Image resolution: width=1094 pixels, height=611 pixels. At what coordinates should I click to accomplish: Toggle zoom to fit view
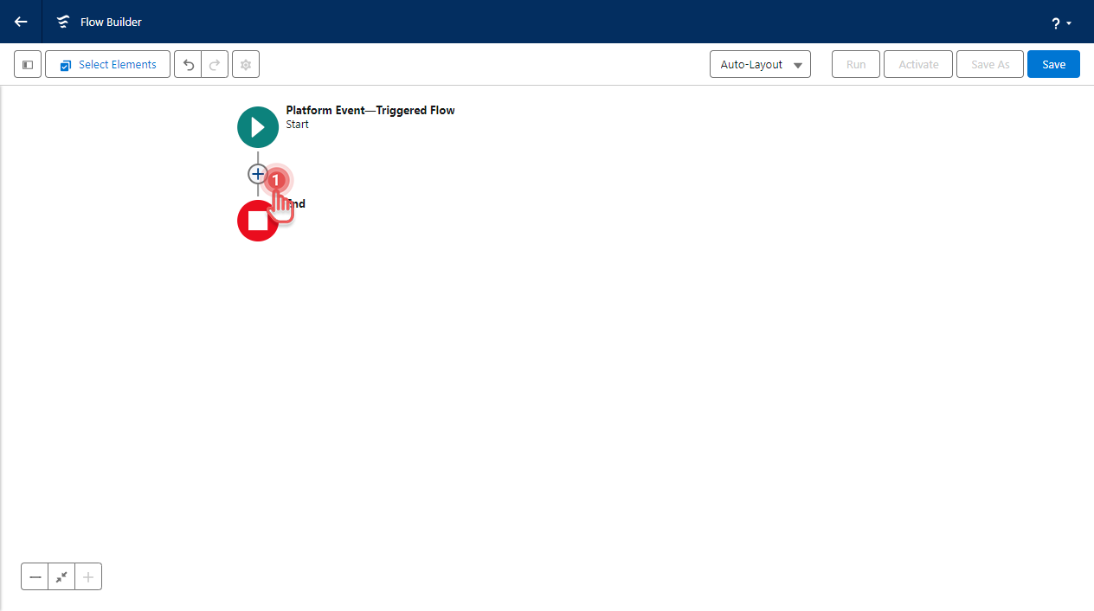pyautogui.click(x=61, y=576)
